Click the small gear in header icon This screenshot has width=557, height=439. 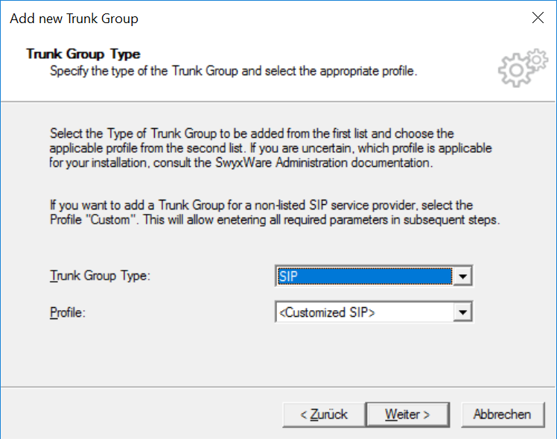point(537,60)
